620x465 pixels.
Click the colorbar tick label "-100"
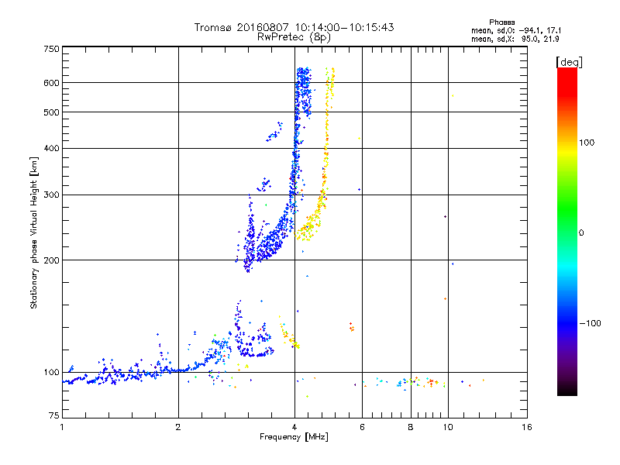[590, 323]
